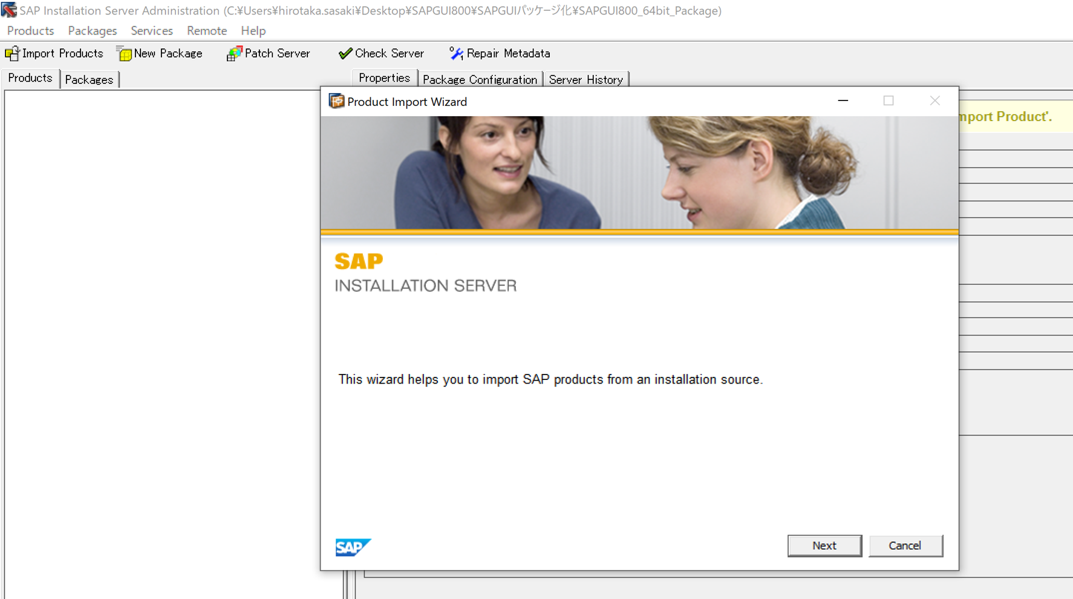Choose Repair Metadata label in toolbar
Image resolution: width=1073 pixels, height=599 pixels.
pyautogui.click(x=508, y=53)
